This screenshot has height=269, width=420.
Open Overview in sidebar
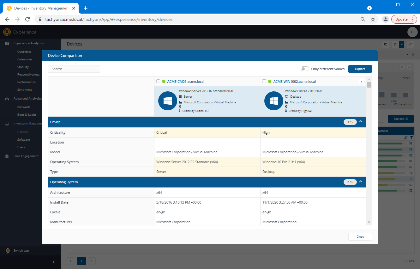24,52
